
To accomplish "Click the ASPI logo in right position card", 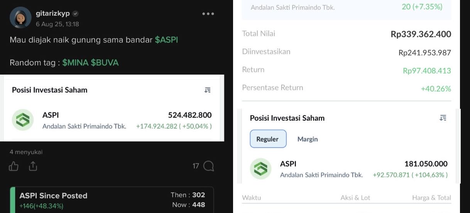I will coord(260,169).
